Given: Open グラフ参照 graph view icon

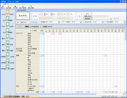Looking at the screenshot, I should 15,7.
